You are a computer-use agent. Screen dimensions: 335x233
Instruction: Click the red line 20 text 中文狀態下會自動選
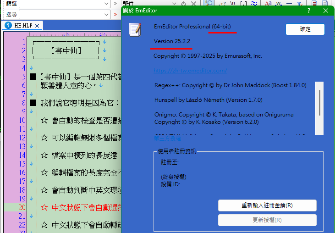point(86,208)
